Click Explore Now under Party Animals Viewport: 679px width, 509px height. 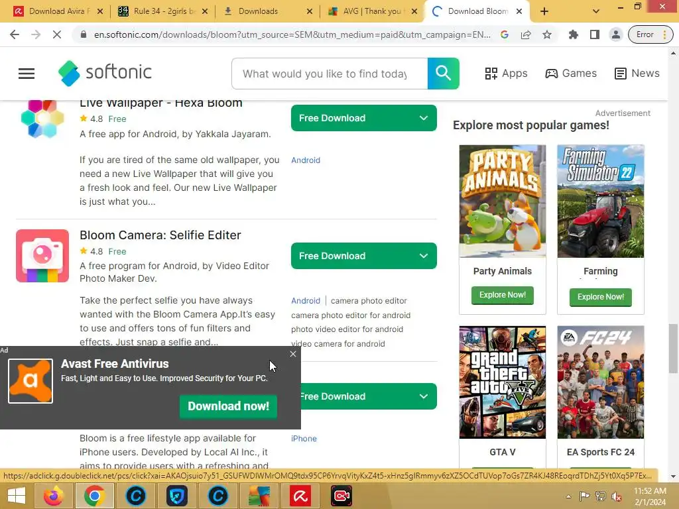(x=503, y=295)
